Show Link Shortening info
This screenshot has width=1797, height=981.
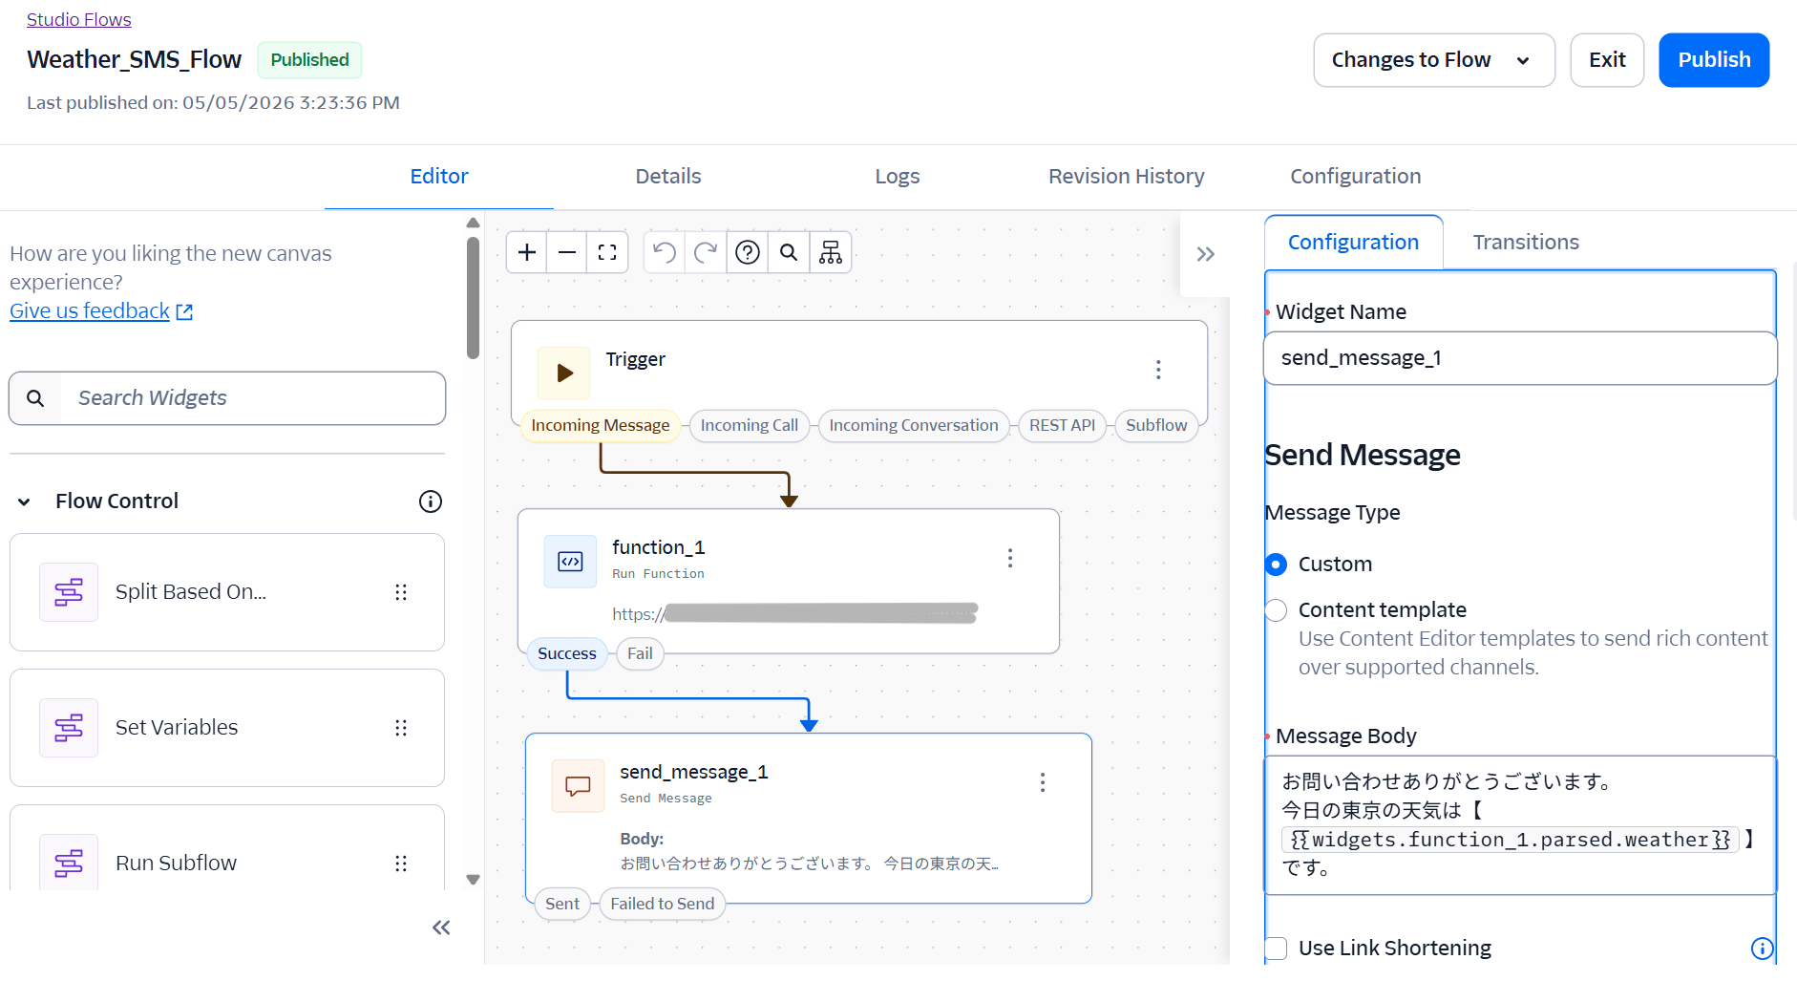[x=1763, y=949]
